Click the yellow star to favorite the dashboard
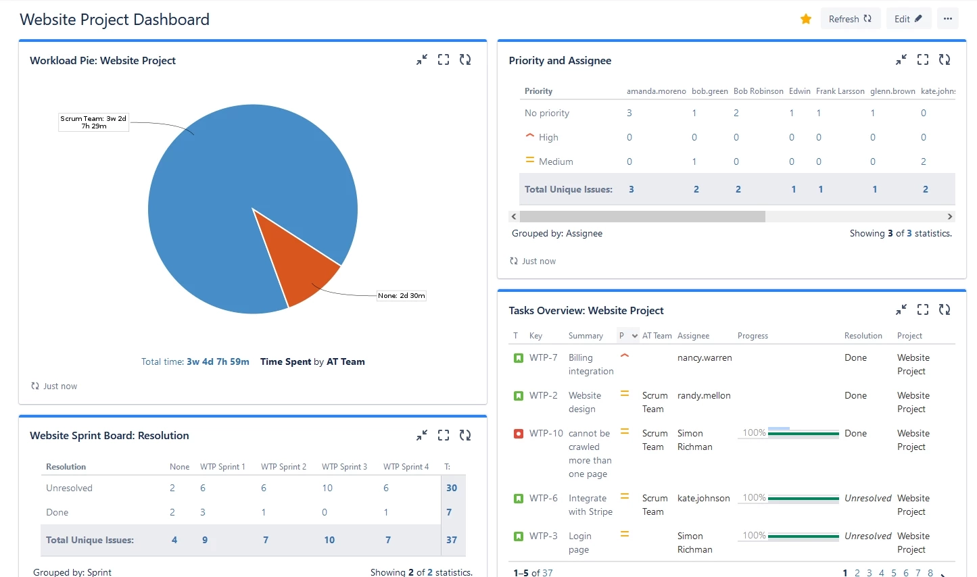The image size is (977, 577). point(805,19)
